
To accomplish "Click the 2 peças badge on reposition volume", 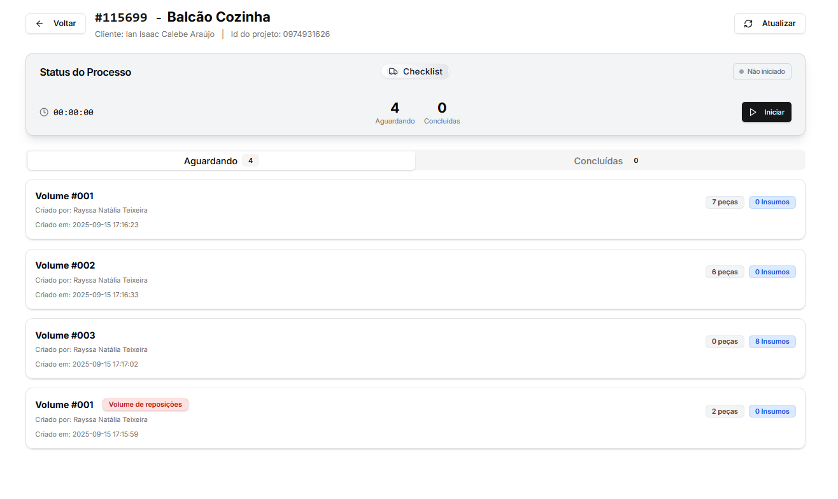I will click(x=725, y=412).
